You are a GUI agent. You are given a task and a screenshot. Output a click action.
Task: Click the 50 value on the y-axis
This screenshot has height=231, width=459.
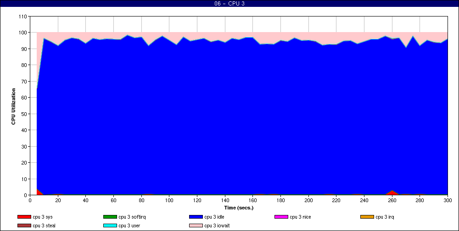pyautogui.click(x=24, y=114)
